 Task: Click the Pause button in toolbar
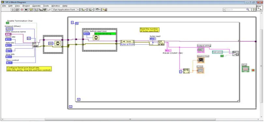[x=26, y=9]
